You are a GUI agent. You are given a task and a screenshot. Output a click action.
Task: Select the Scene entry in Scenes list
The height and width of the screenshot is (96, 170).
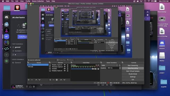pos(38,65)
